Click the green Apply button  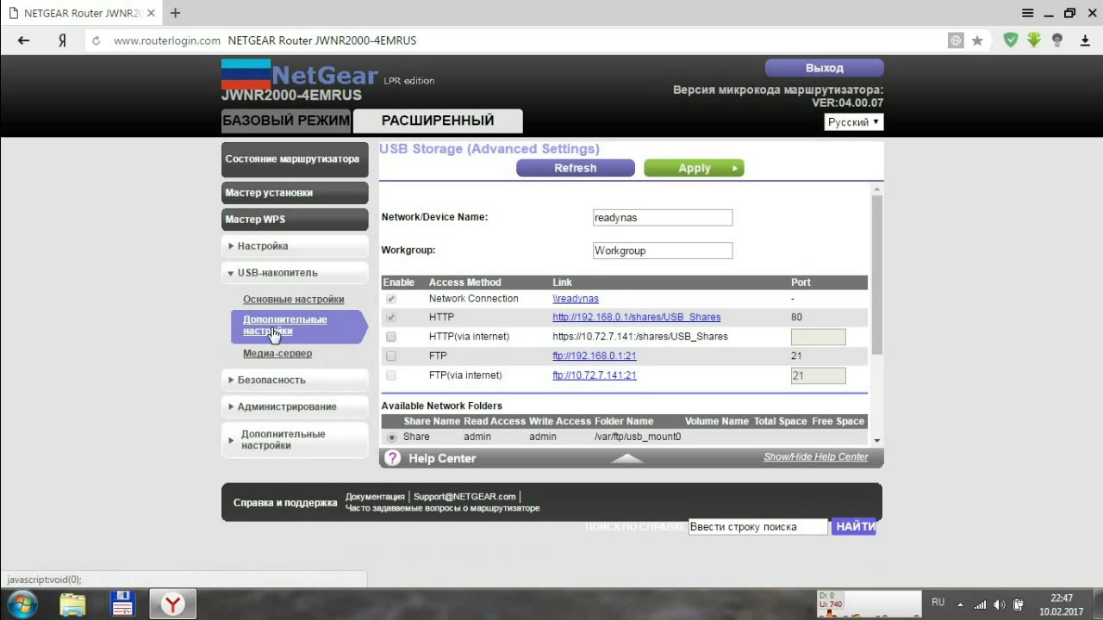[x=694, y=168]
